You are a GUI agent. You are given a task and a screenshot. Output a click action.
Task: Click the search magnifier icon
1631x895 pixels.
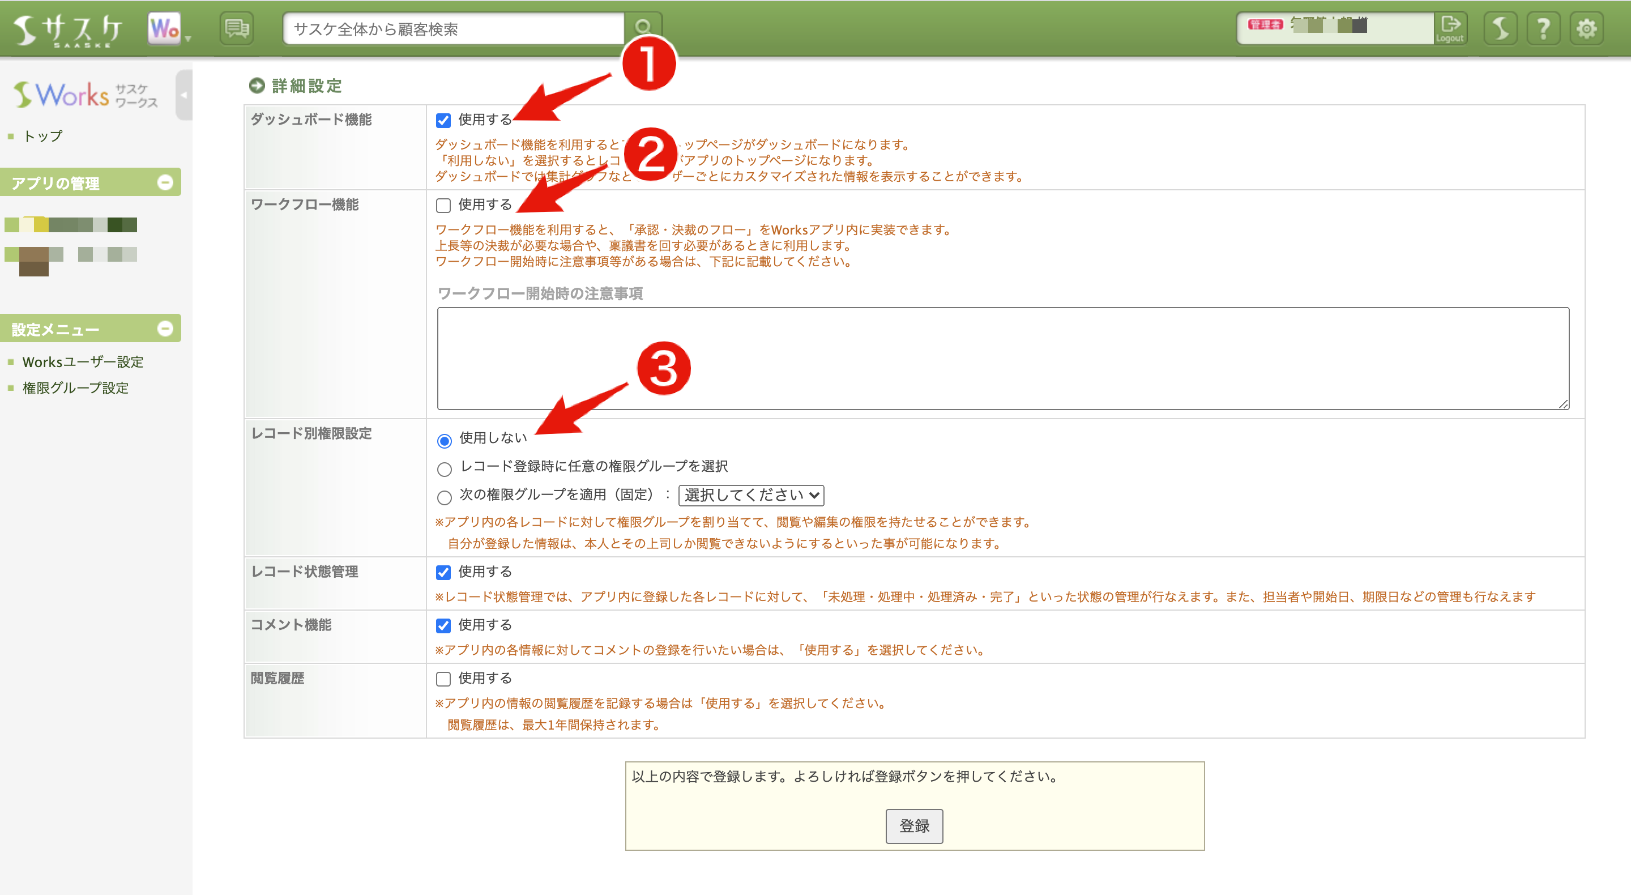pyautogui.click(x=644, y=28)
